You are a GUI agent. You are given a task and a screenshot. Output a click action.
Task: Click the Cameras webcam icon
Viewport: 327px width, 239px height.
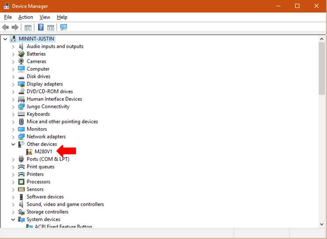pyautogui.click(x=21, y=61)
